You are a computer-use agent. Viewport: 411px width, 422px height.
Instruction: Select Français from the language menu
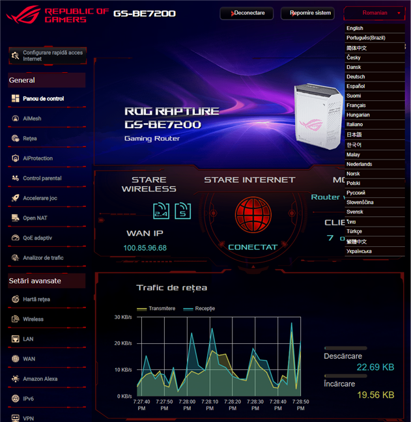[375, 105]
